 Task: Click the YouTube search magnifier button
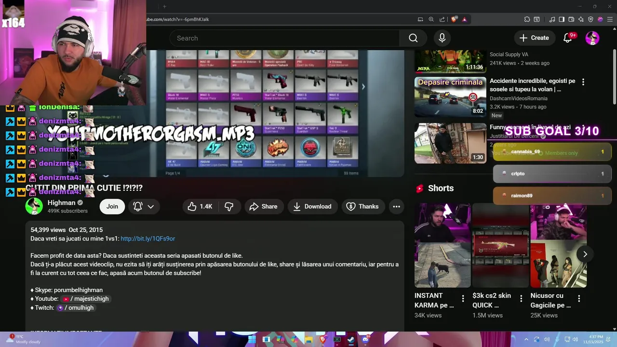point(413,38)
